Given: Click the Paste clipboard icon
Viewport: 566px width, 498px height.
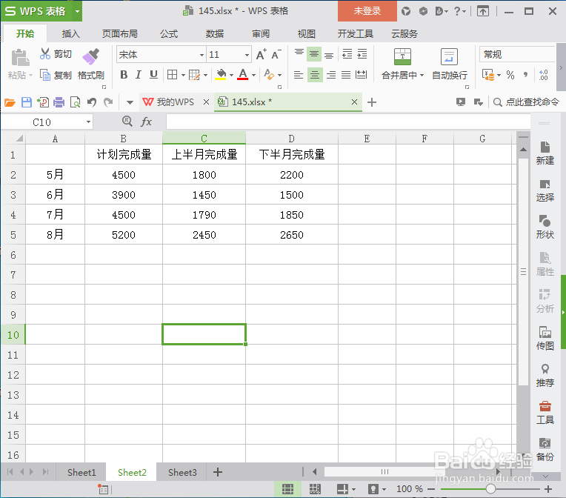Looking at the screenshot, I should [x=20, y=58].
